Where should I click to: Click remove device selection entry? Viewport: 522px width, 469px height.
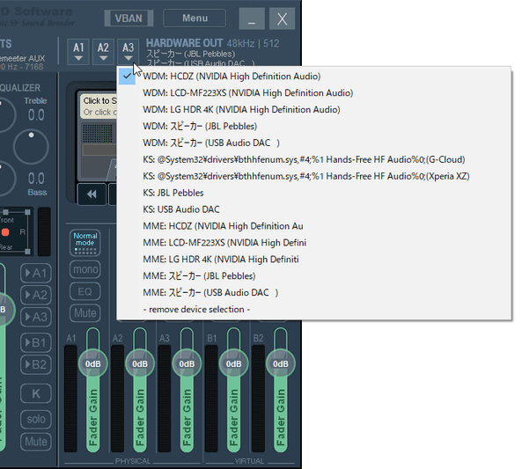(x=314, y=309)
